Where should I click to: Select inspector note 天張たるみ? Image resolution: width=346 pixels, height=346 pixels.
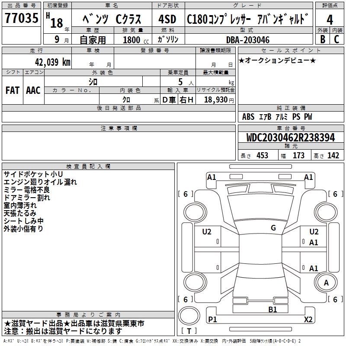(x=20, y=213)
